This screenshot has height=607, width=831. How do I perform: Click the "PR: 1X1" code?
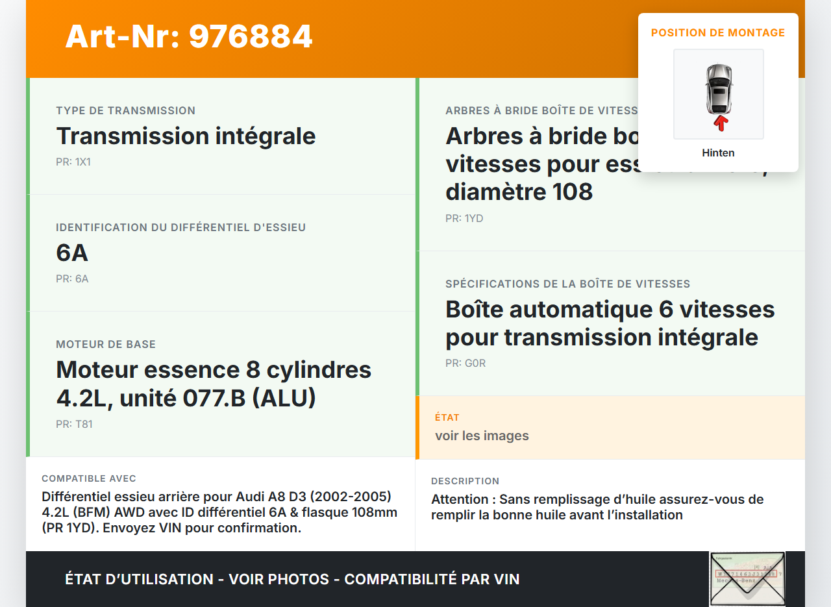click(73, 162)
